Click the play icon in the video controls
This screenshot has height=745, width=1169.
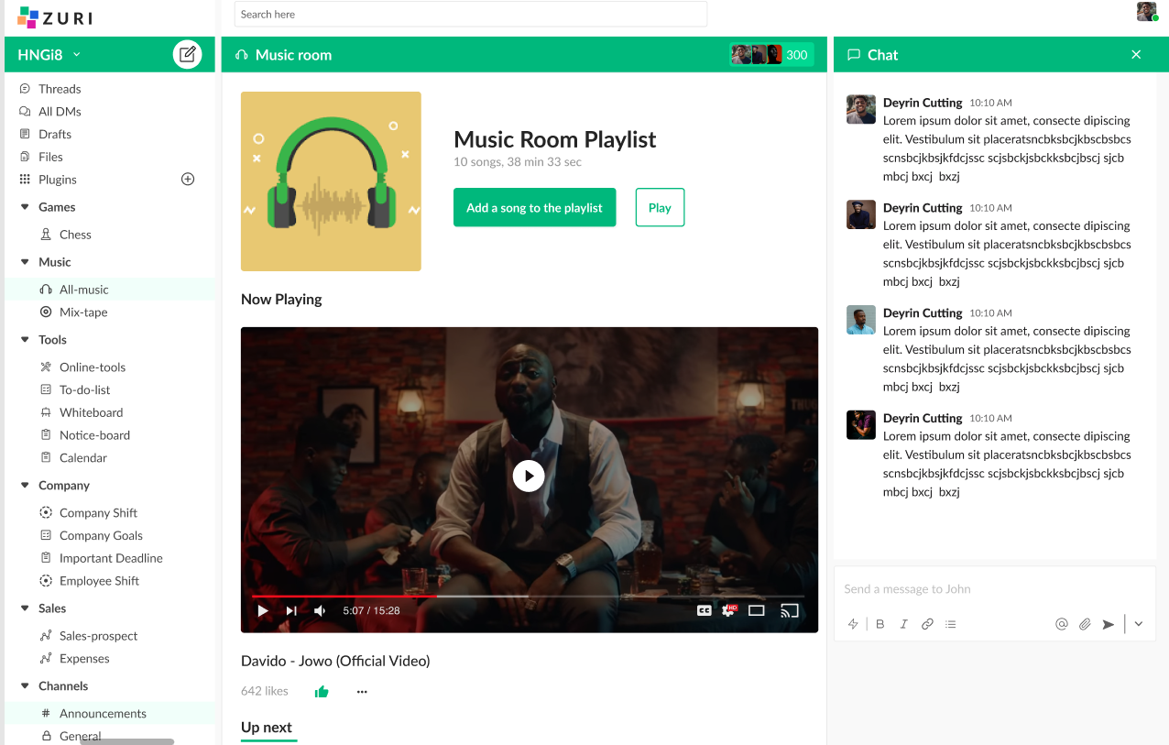point(263,610)
